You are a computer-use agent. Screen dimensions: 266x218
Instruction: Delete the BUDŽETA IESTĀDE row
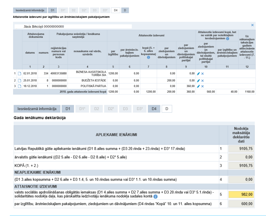[x=202, y=81]
